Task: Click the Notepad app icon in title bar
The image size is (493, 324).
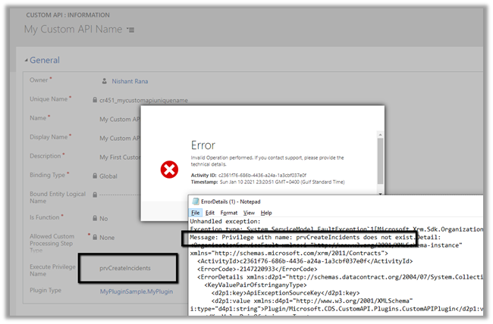Action: pos(196,203)
